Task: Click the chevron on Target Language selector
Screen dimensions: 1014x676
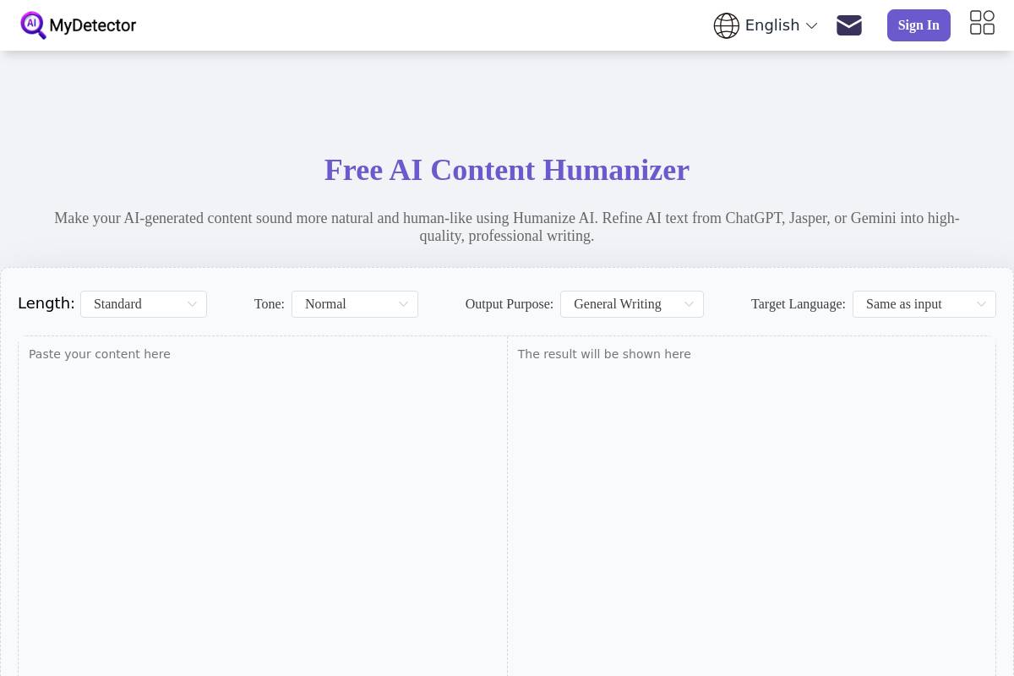Action: point(981,303)
